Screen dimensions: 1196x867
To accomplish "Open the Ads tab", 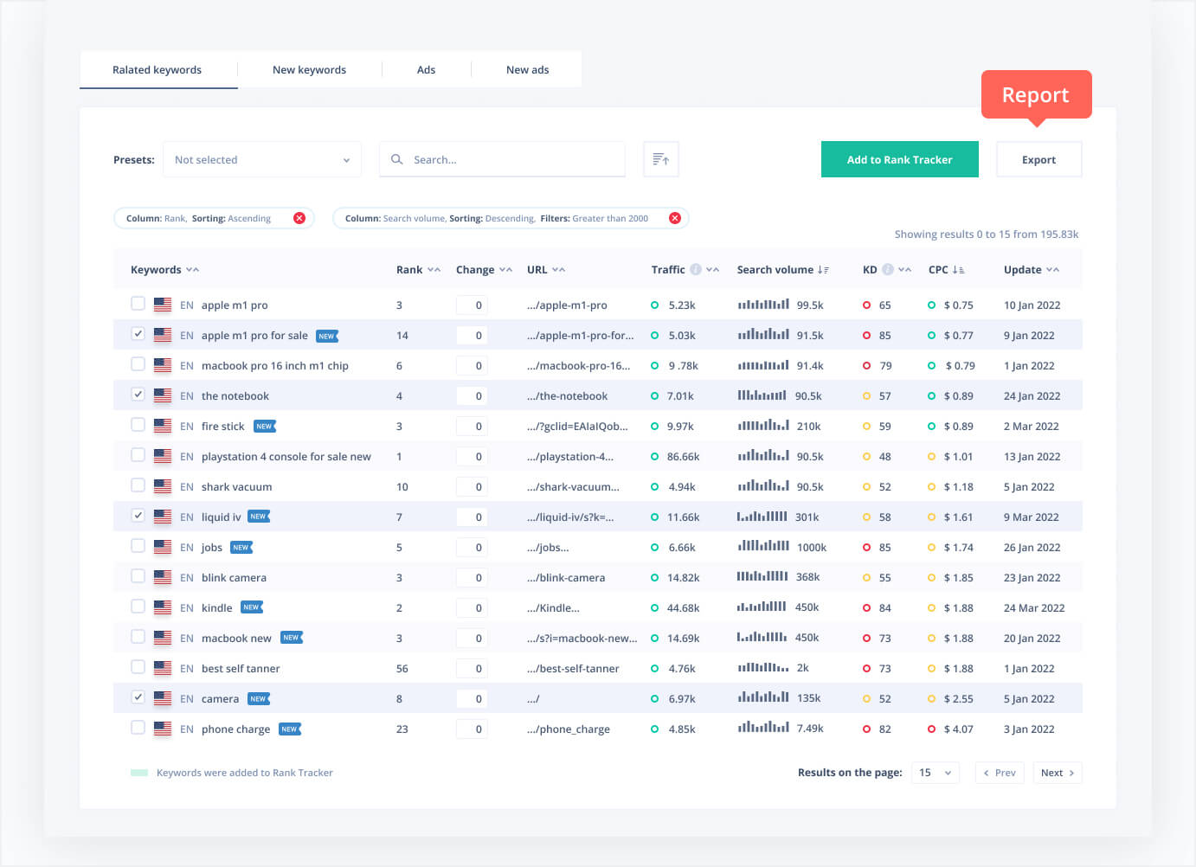I will [x=426, y=70].
